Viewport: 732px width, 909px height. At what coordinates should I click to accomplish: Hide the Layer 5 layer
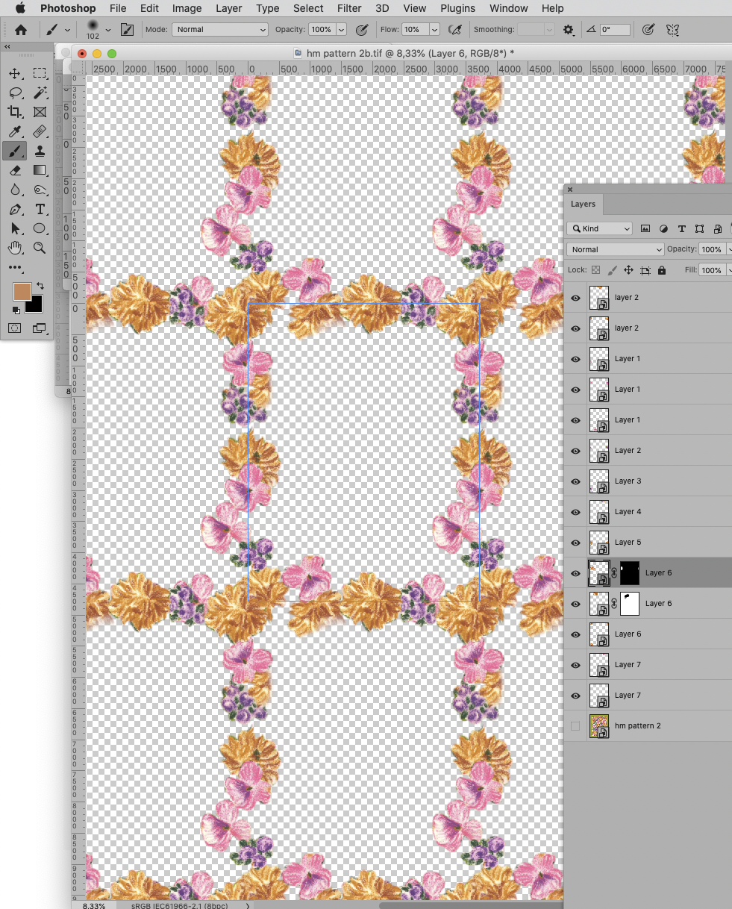[x=575, y=543]
